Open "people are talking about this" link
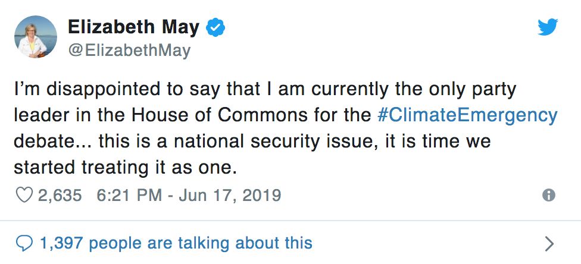The height and width of the screenshot is (264, 581). (200, 243)
